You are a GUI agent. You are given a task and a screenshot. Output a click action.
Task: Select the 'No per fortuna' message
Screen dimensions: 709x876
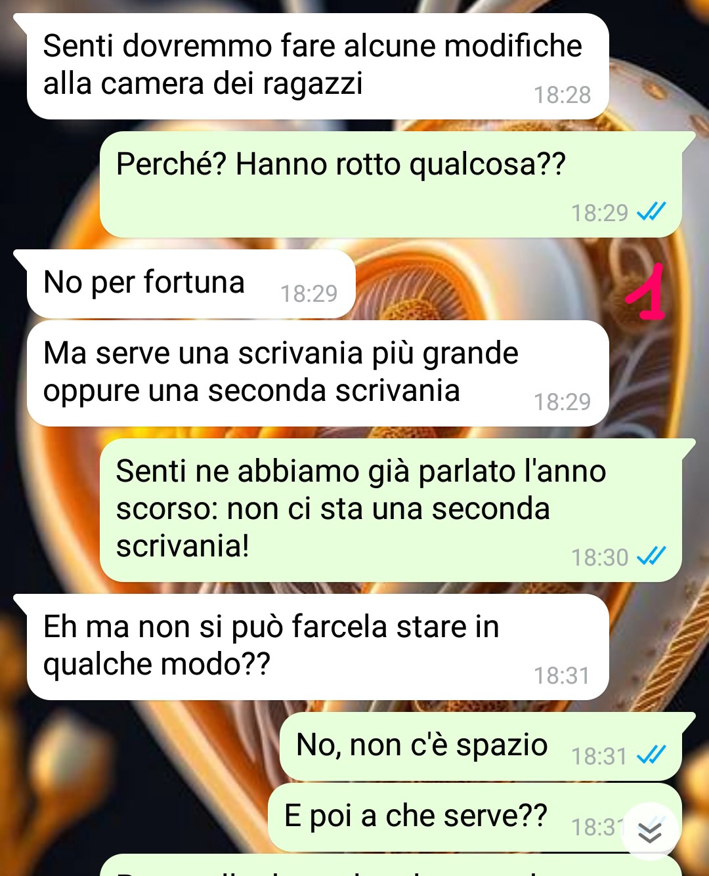191,283
